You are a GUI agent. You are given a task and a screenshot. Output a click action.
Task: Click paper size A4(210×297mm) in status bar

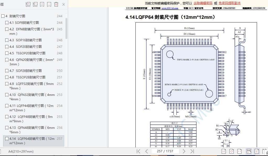[21, 151]
